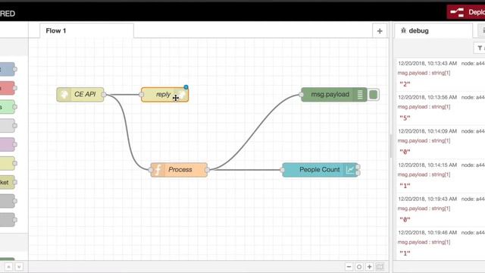
Task: Toggle the msg.payload debug node output button
Action: 374,94
